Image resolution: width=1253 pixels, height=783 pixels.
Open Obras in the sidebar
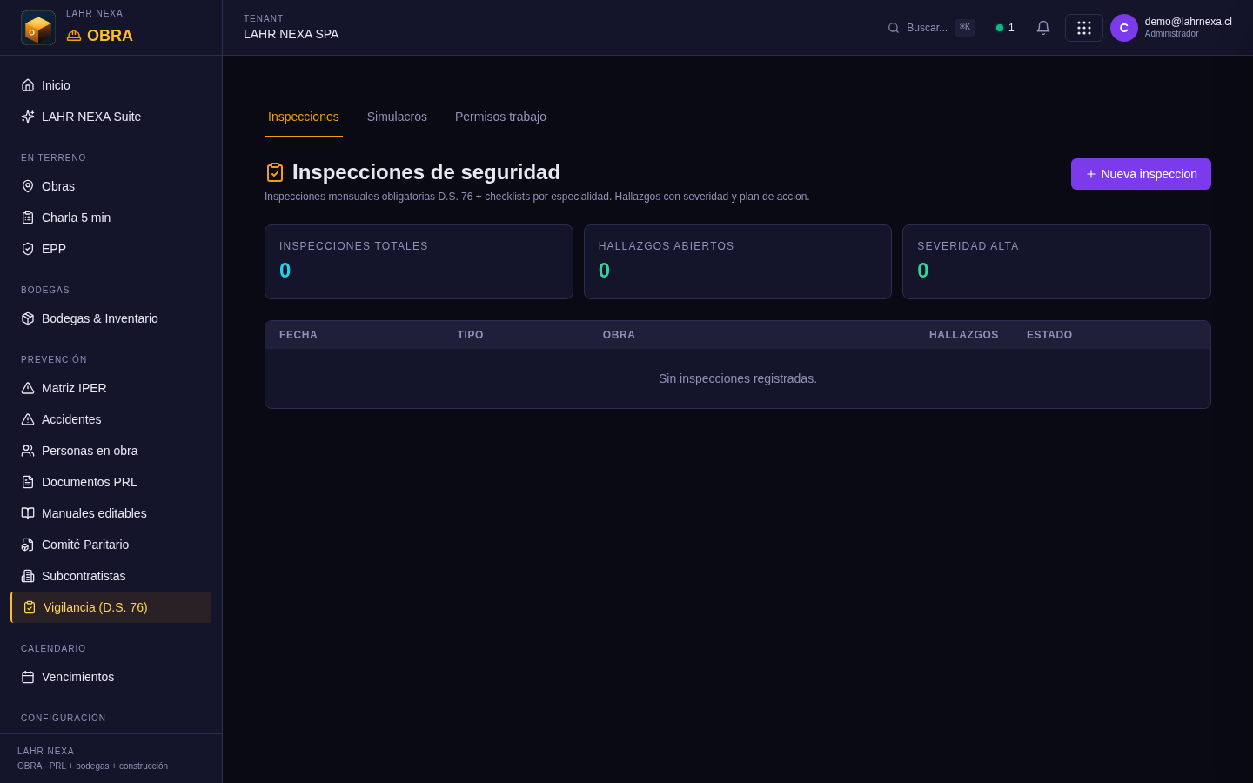click(111, 186)
